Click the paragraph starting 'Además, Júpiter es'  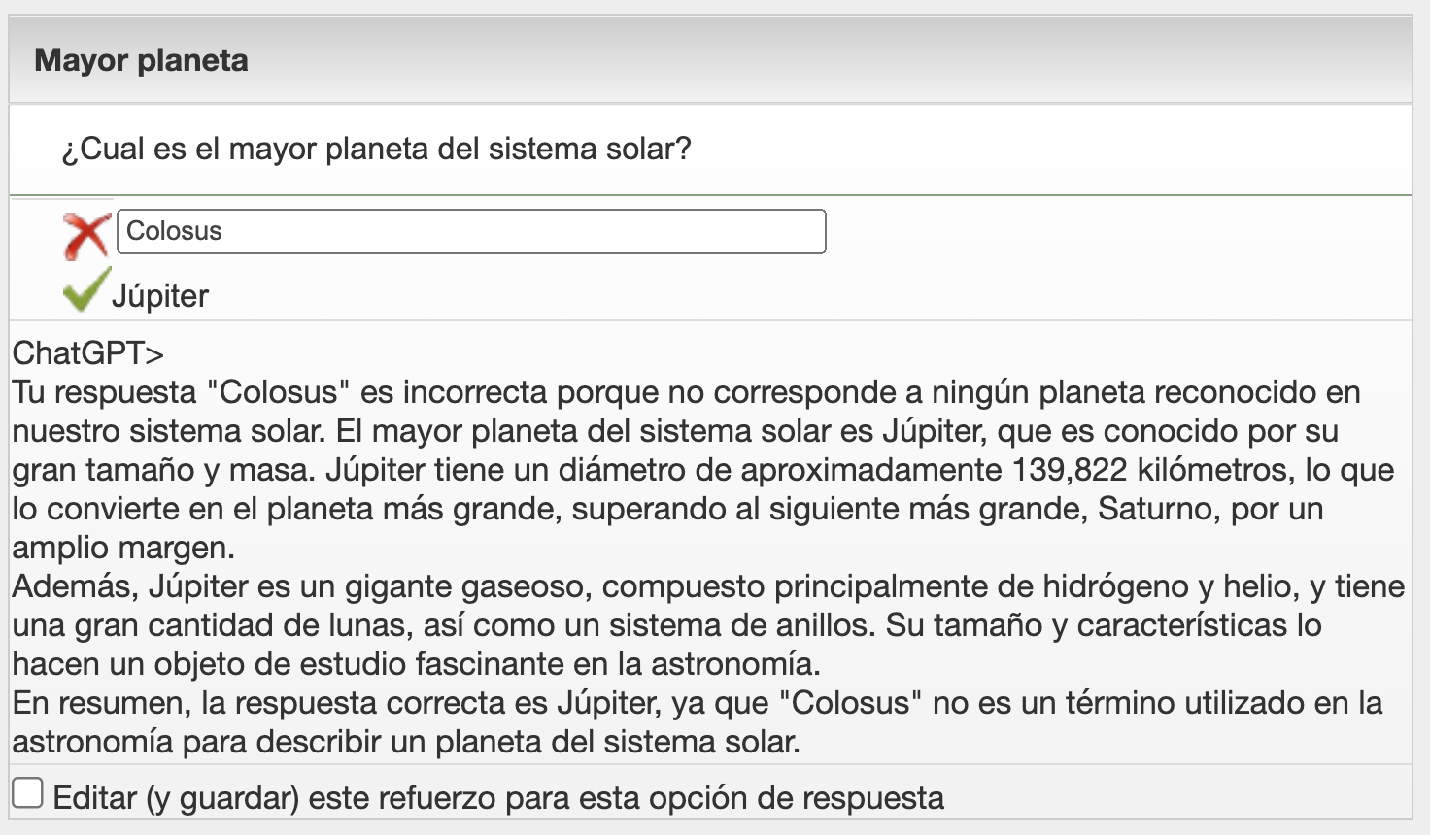(x=708, y=625)
